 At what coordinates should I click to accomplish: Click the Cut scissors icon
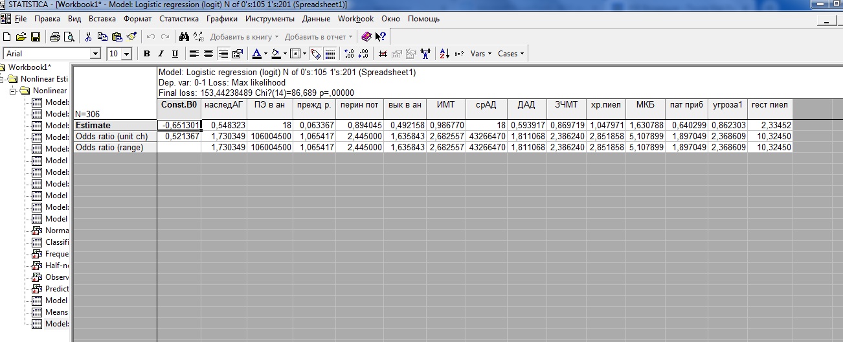coord(89,37)
